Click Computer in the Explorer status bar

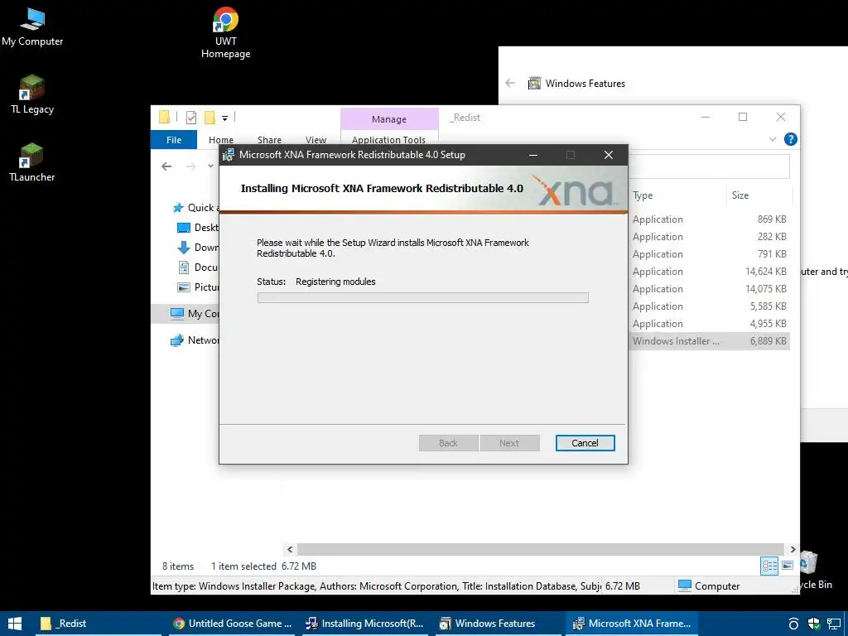tap(709, 585)
